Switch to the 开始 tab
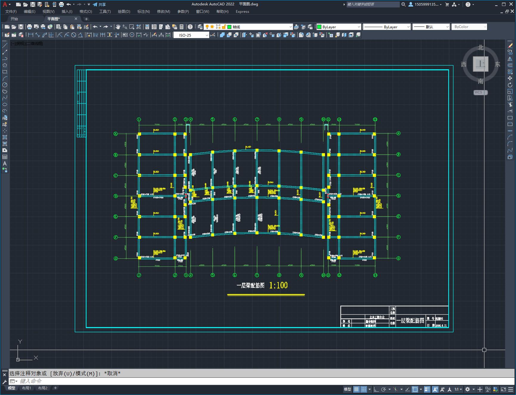 click(14, 19)
